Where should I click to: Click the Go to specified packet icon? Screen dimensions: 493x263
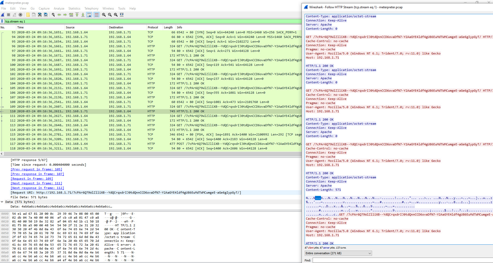(71, 15)
